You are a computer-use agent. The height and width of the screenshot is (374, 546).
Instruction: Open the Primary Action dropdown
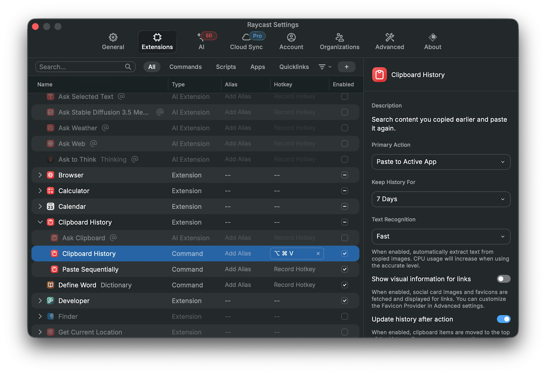pos(441,162)
